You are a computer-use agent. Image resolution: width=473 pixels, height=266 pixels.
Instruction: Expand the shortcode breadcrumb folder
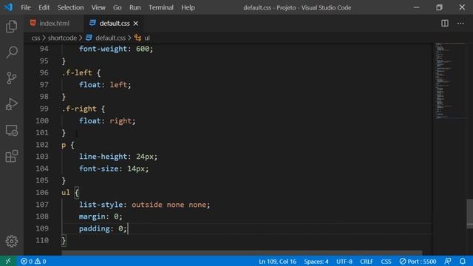tap(62, 38)
